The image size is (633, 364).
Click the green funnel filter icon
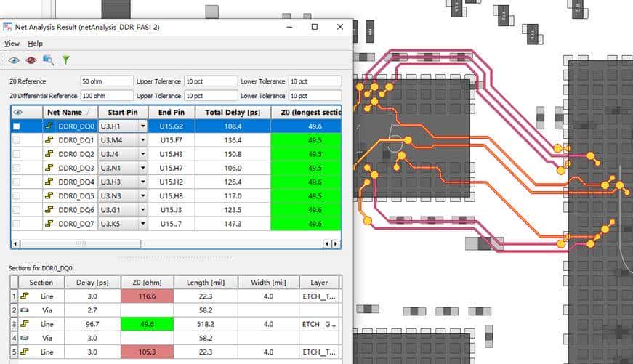[x=65, y=60]
